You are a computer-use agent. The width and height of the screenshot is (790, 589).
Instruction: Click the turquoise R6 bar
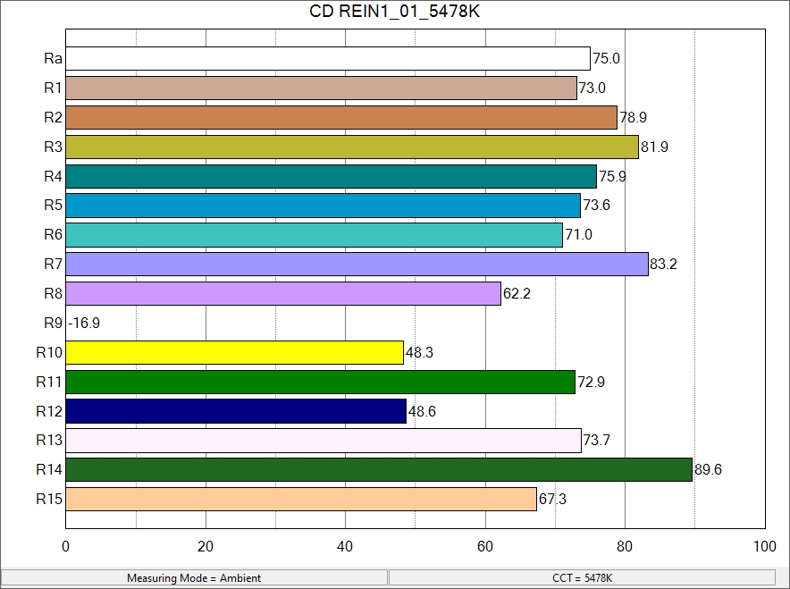tap(314, 235)
